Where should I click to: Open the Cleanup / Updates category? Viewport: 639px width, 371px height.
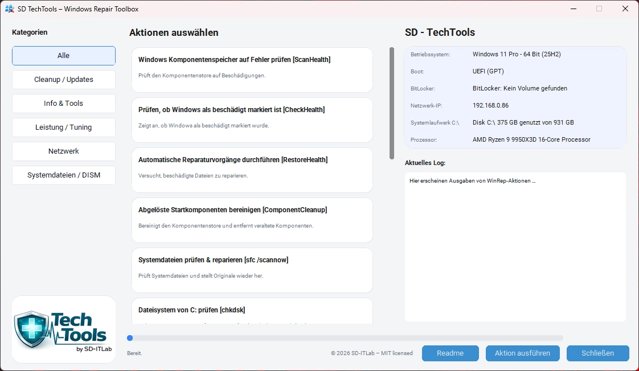click(x=64, y=80)
